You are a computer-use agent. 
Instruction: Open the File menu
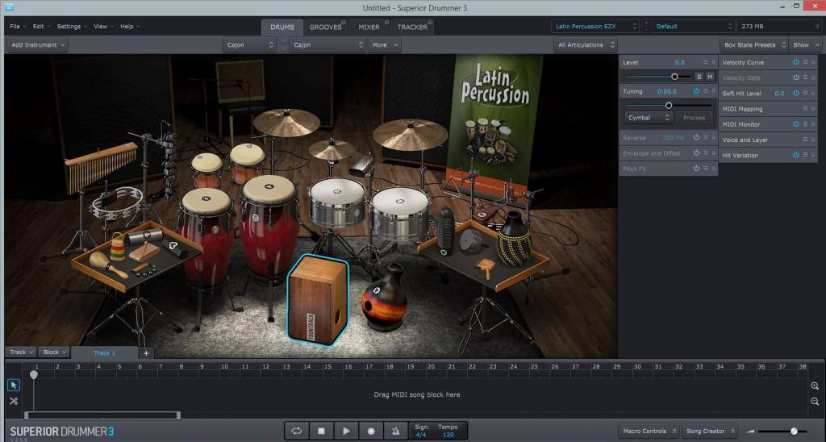(18, 27)
